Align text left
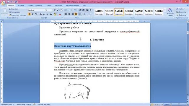 point(66,14)
